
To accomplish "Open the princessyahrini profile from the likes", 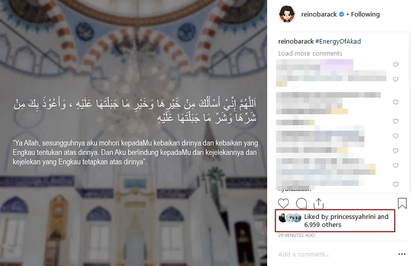I will pos(353,217).
